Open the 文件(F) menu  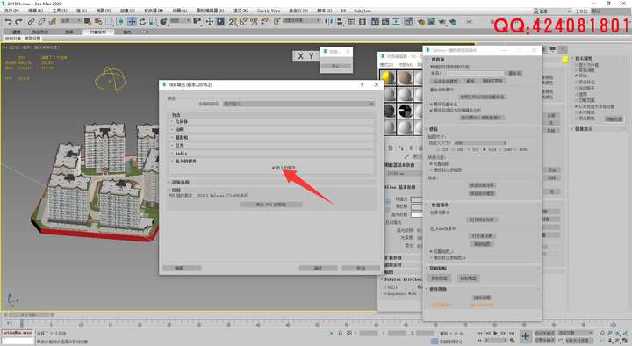tap(11, 11)
